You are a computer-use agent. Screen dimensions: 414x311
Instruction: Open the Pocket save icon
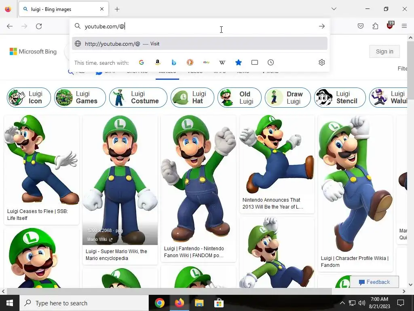[x=361, y=26]
